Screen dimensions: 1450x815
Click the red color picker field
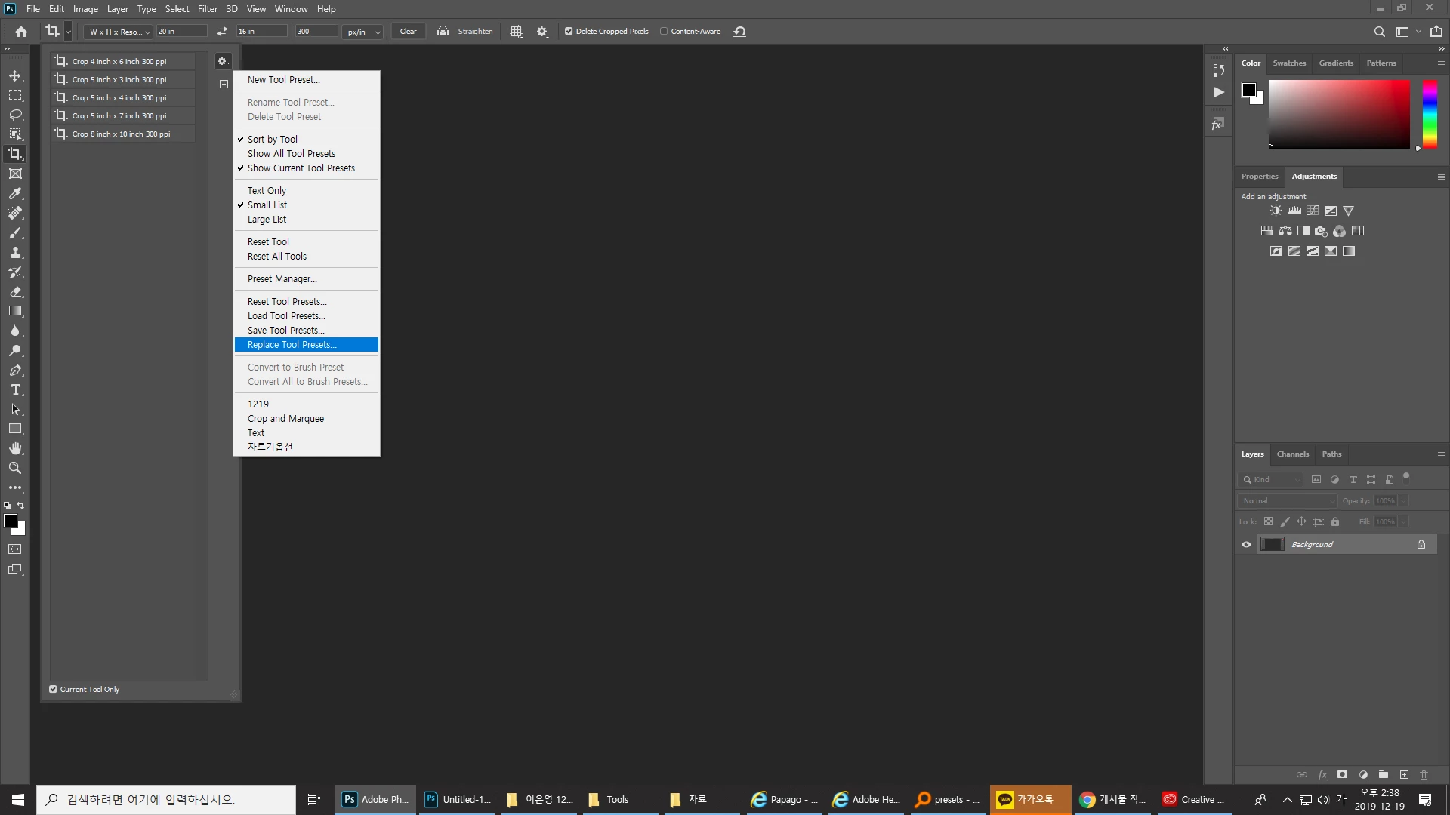point(1338,114)
